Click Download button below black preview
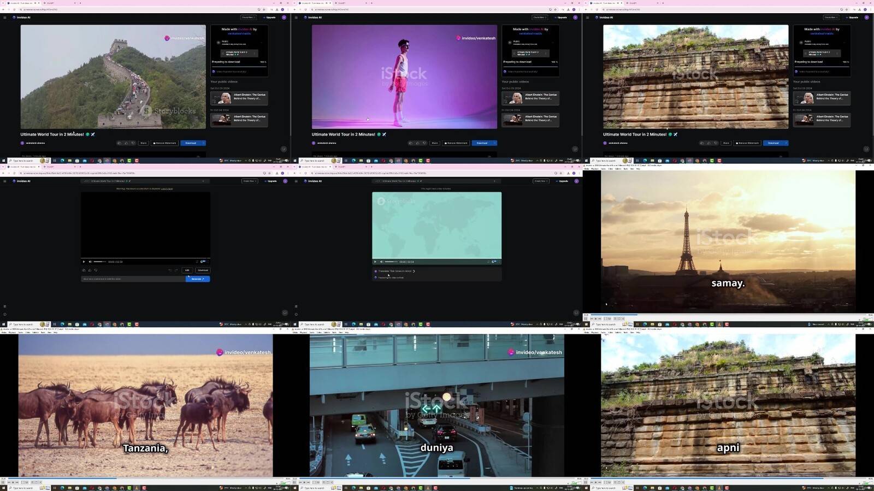 point(203,270)
